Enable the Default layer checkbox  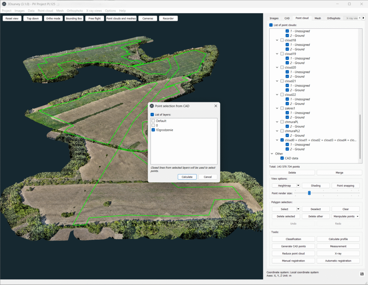[153, 121]
